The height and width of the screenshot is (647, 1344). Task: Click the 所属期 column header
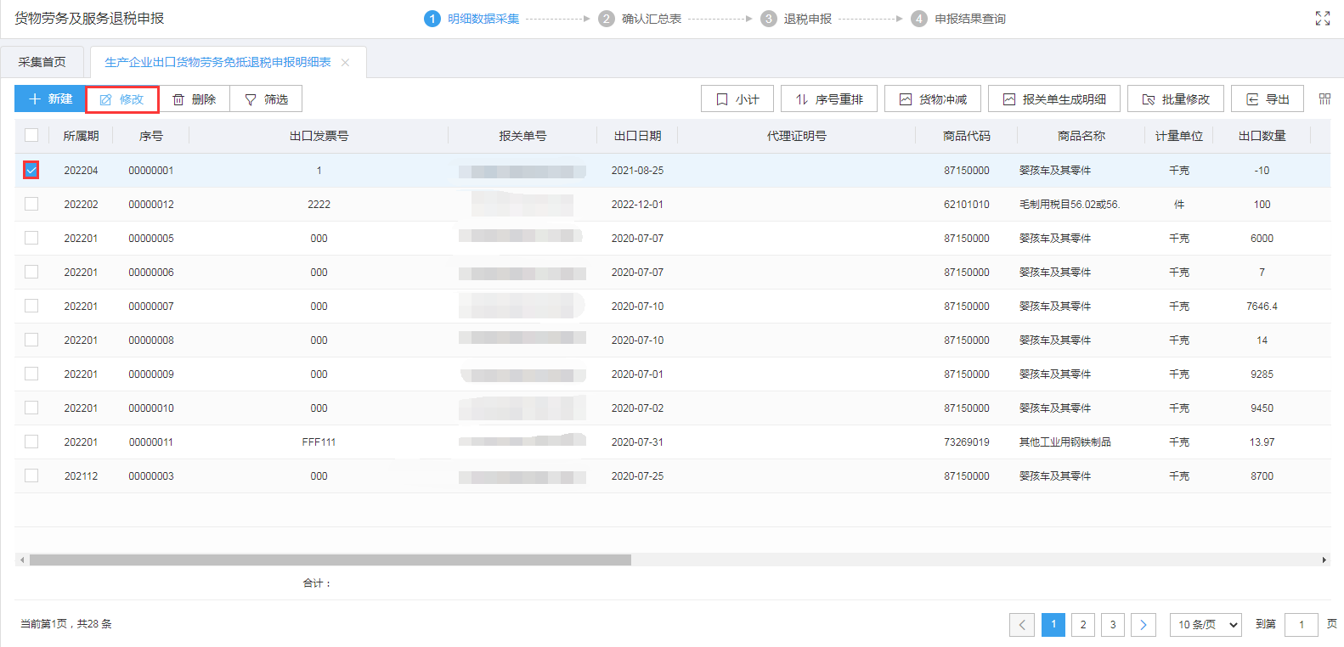[81, 136]
